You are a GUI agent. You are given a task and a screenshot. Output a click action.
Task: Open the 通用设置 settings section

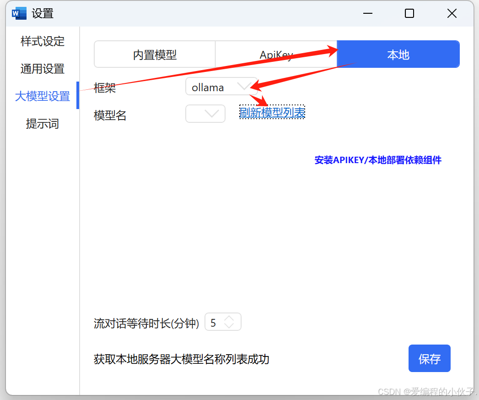41,68
